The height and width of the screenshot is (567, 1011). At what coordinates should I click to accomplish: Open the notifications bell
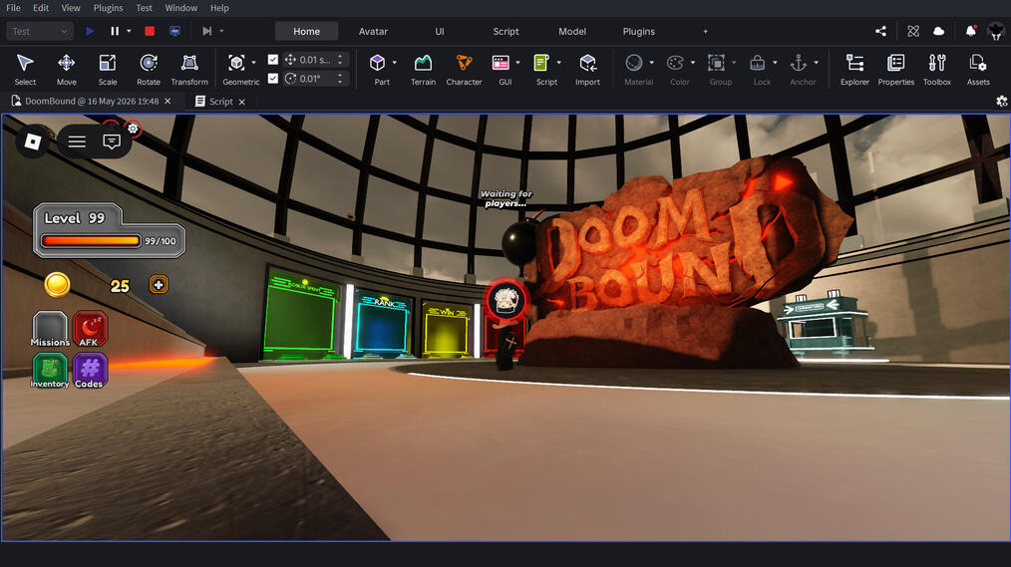970,31
